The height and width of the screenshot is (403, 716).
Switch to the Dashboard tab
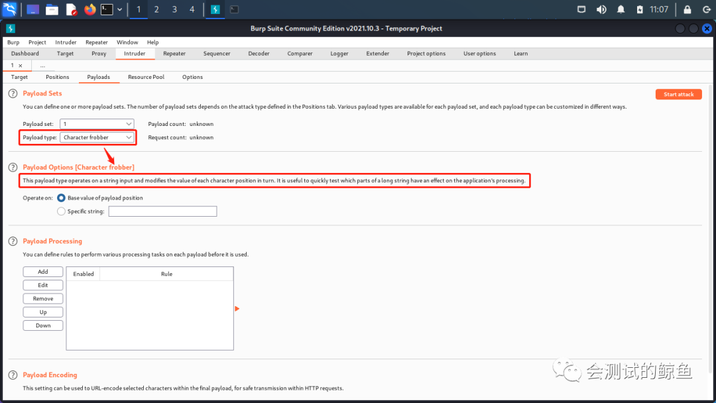tap(25, 54)
